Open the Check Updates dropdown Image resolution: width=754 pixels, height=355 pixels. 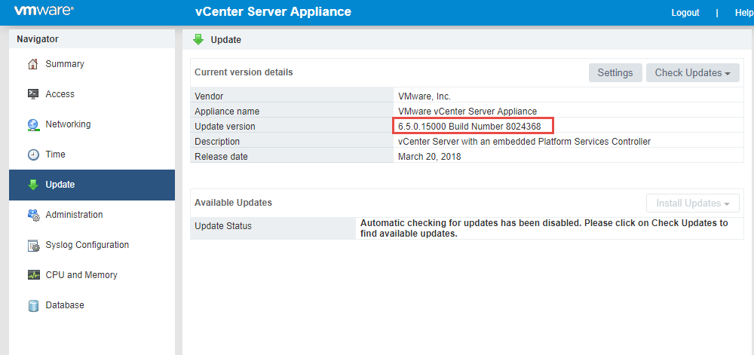pyautogui.click(x=692, y=72)
